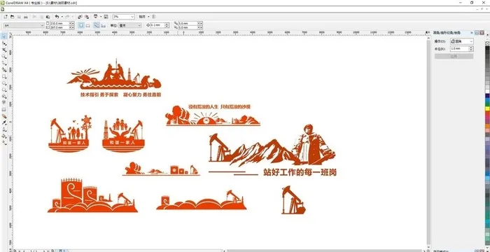Click the Print icon in the toolbar

click(26, 17)
